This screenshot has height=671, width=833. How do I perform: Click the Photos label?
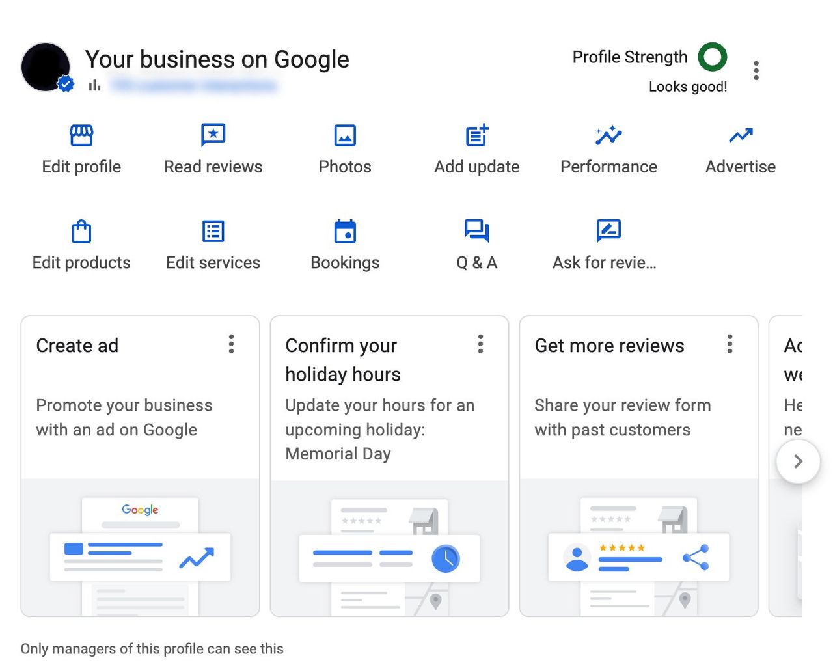(x=345, y=167)
